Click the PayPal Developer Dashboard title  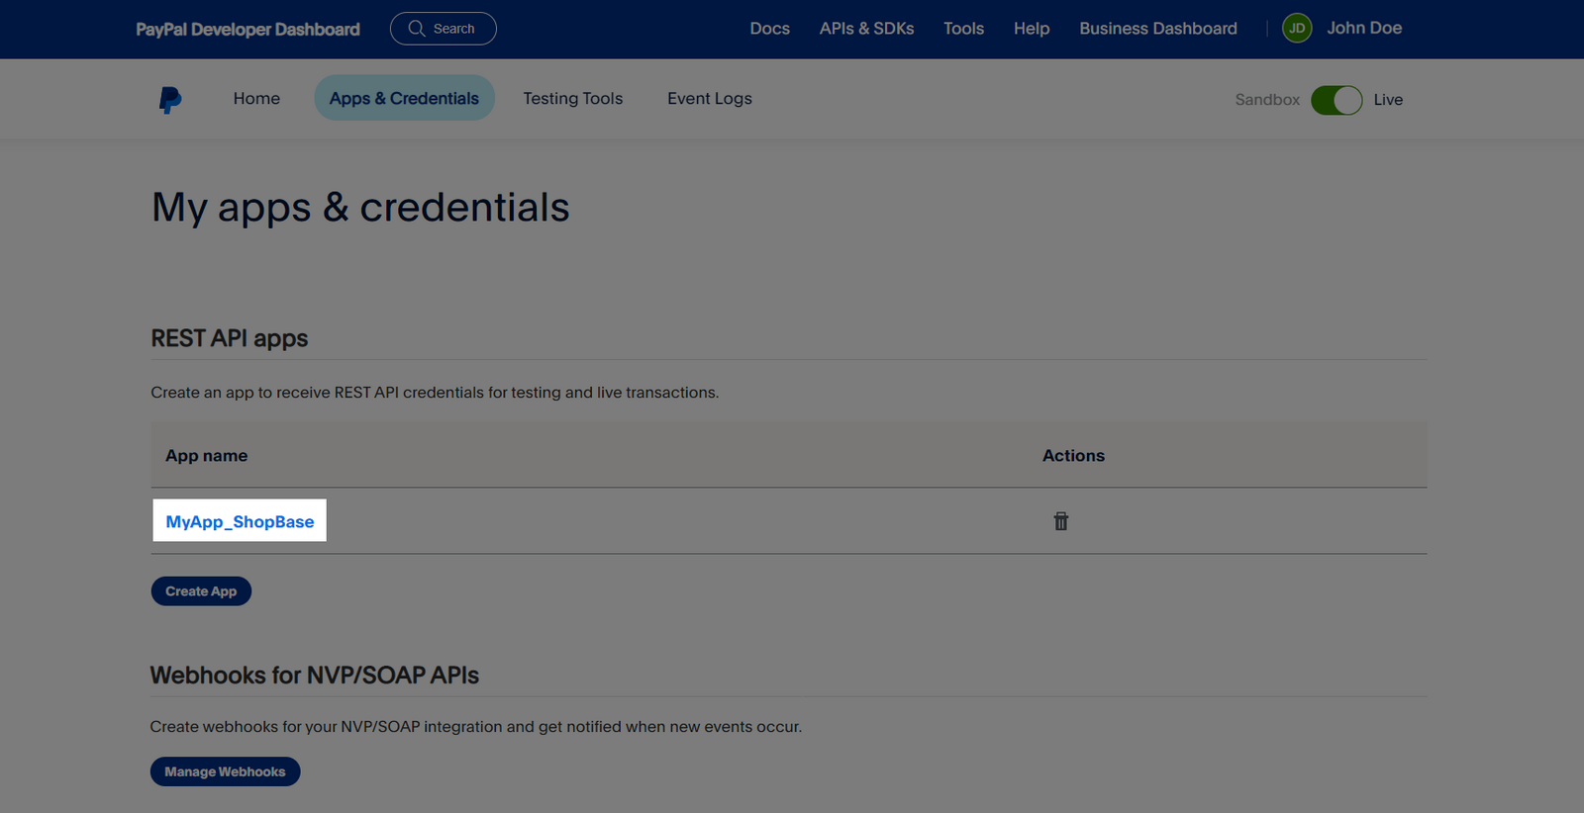click(x=247, y=30)
